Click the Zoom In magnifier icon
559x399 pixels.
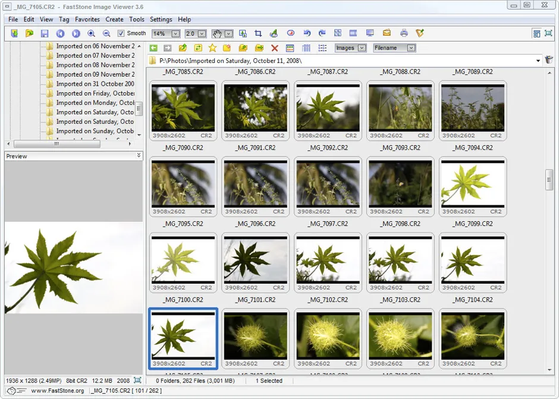tap(92, 34)
